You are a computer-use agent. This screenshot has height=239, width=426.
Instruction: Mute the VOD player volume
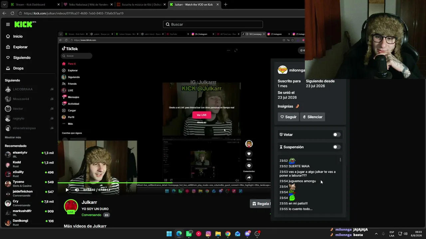pyautogui.click(x=77, y=190)
